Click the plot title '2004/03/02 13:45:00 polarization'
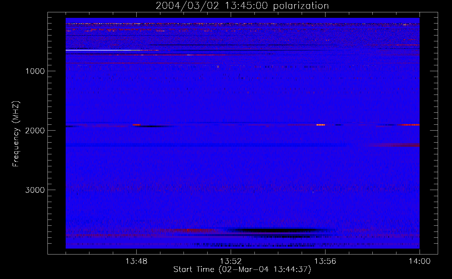Screen dimensions: 452x279 pos(242,6)
